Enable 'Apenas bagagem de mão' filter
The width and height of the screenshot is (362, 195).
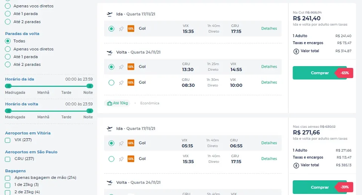8,178
